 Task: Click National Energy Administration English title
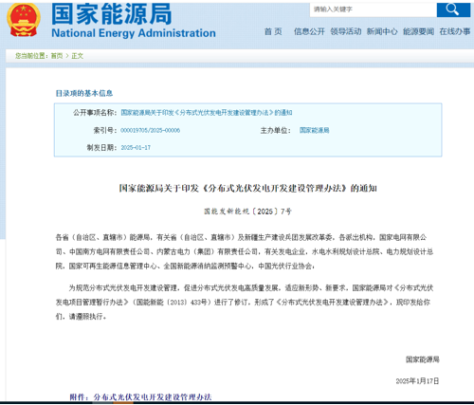(134, 33)
